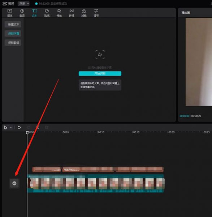Switch to the 文本 text tab
212x217 pixels.
coord(34,13)
